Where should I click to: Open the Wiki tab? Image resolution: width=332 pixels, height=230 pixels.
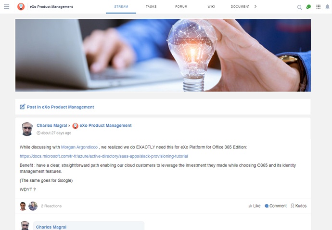(x=211, y=7)
